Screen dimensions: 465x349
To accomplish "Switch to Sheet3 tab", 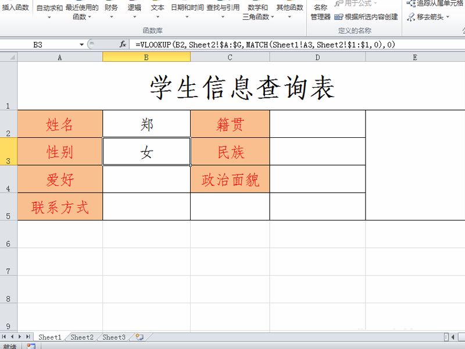I will [114, 337].
